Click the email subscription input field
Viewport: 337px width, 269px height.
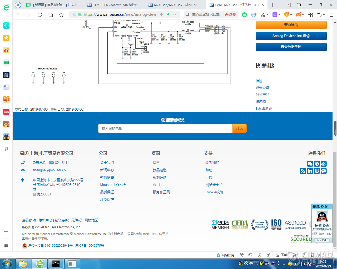tap(165, 128)
